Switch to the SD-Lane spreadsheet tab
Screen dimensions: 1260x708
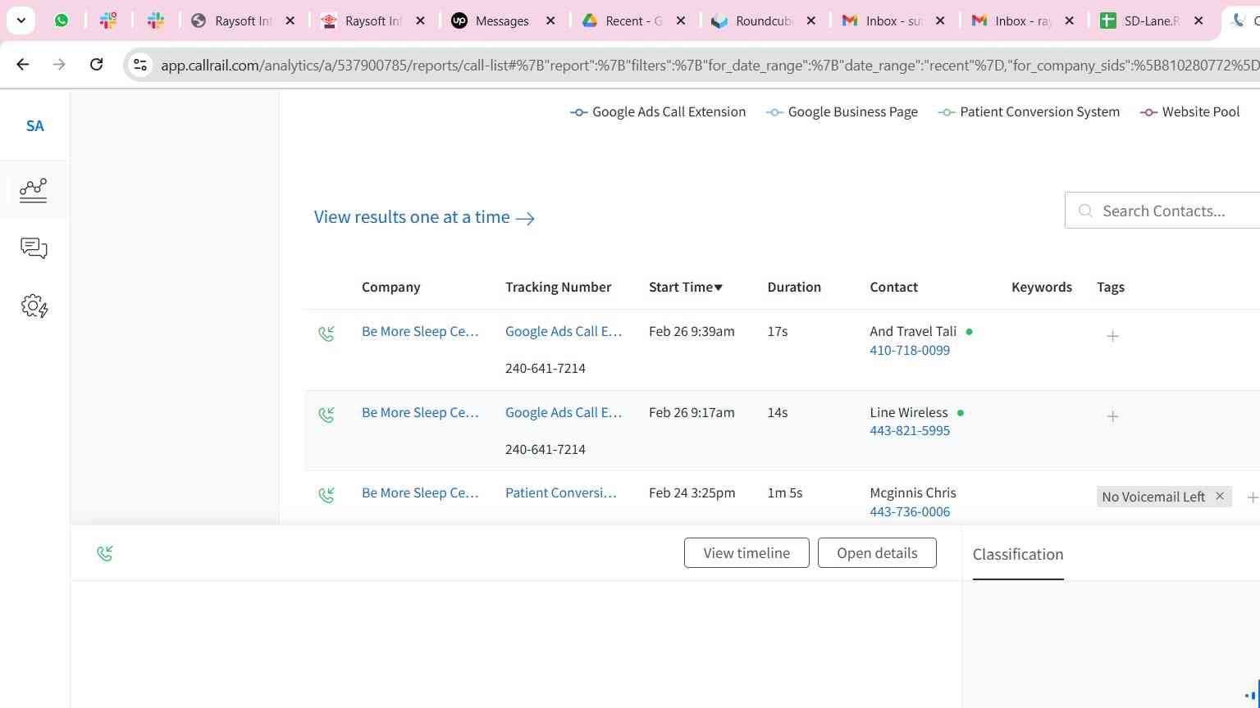[x=1152, y=21]
